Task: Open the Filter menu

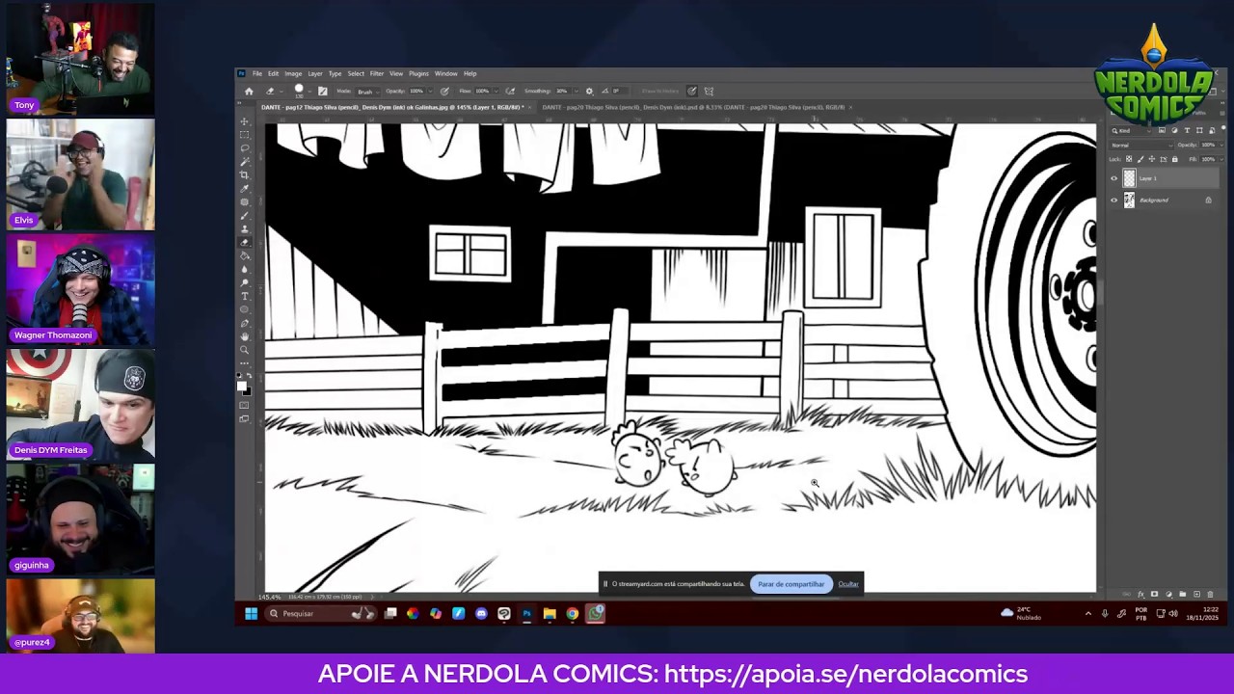Action: (377, 73)
